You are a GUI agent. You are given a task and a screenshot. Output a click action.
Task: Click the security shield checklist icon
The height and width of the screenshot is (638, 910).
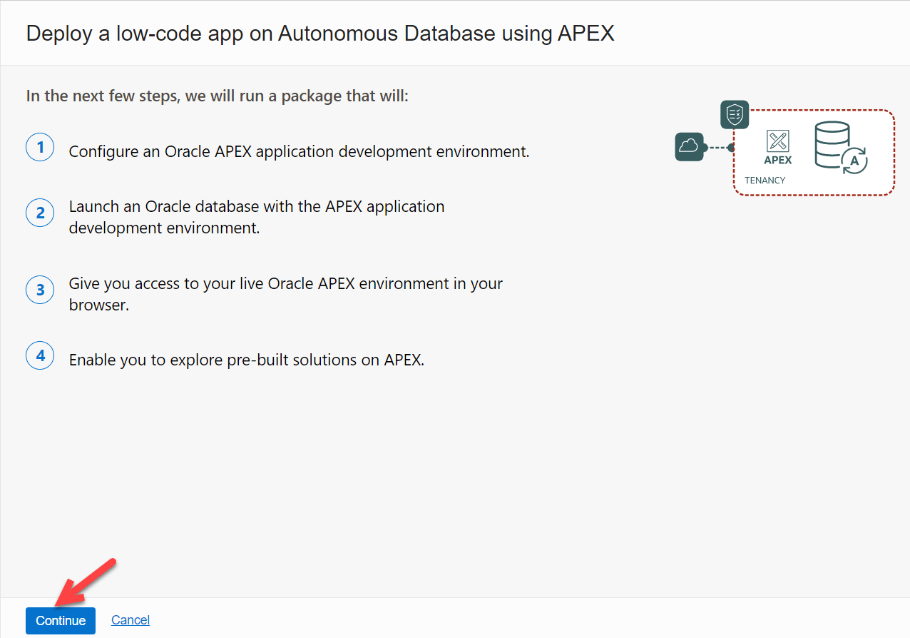click(735, 114)
